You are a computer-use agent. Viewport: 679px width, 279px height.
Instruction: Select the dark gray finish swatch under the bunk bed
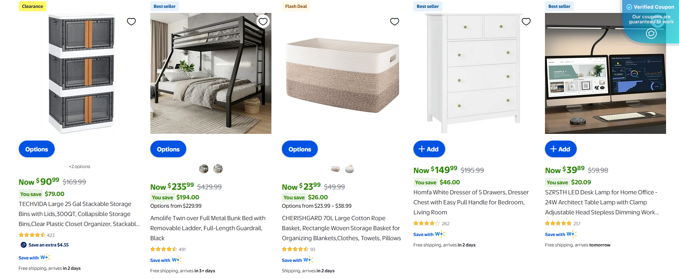point(203,168)
